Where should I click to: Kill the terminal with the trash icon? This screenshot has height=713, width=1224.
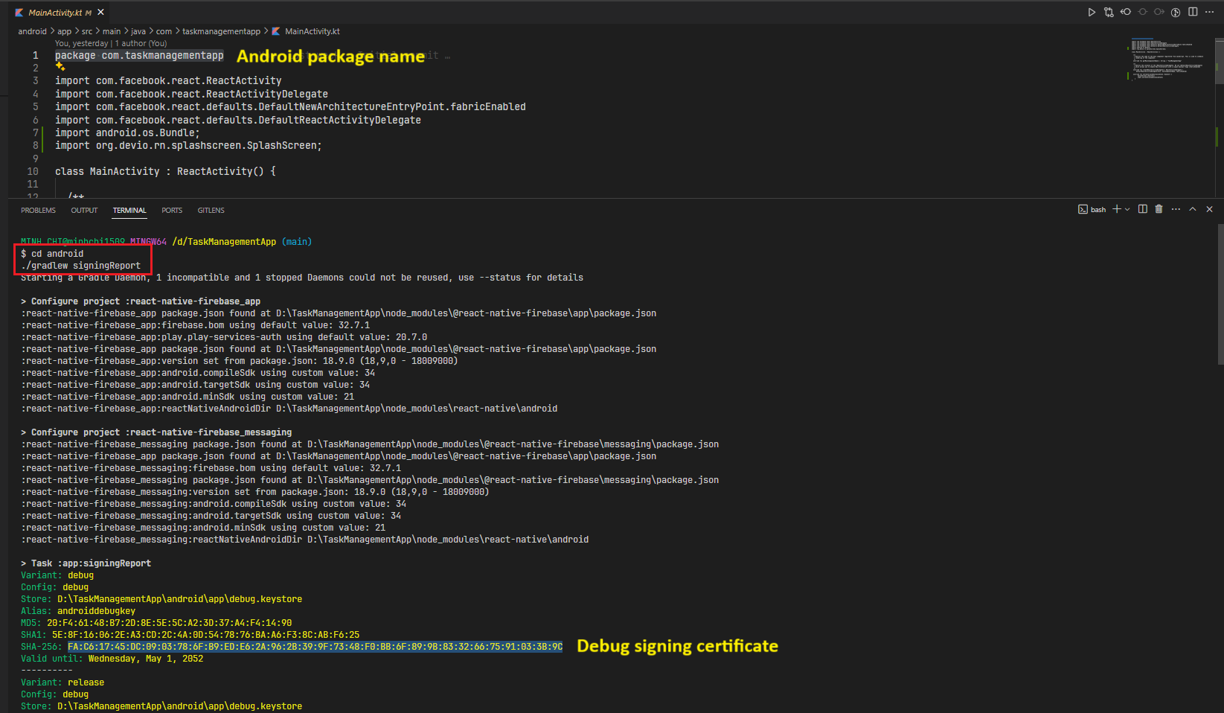tap(1159, 209)
